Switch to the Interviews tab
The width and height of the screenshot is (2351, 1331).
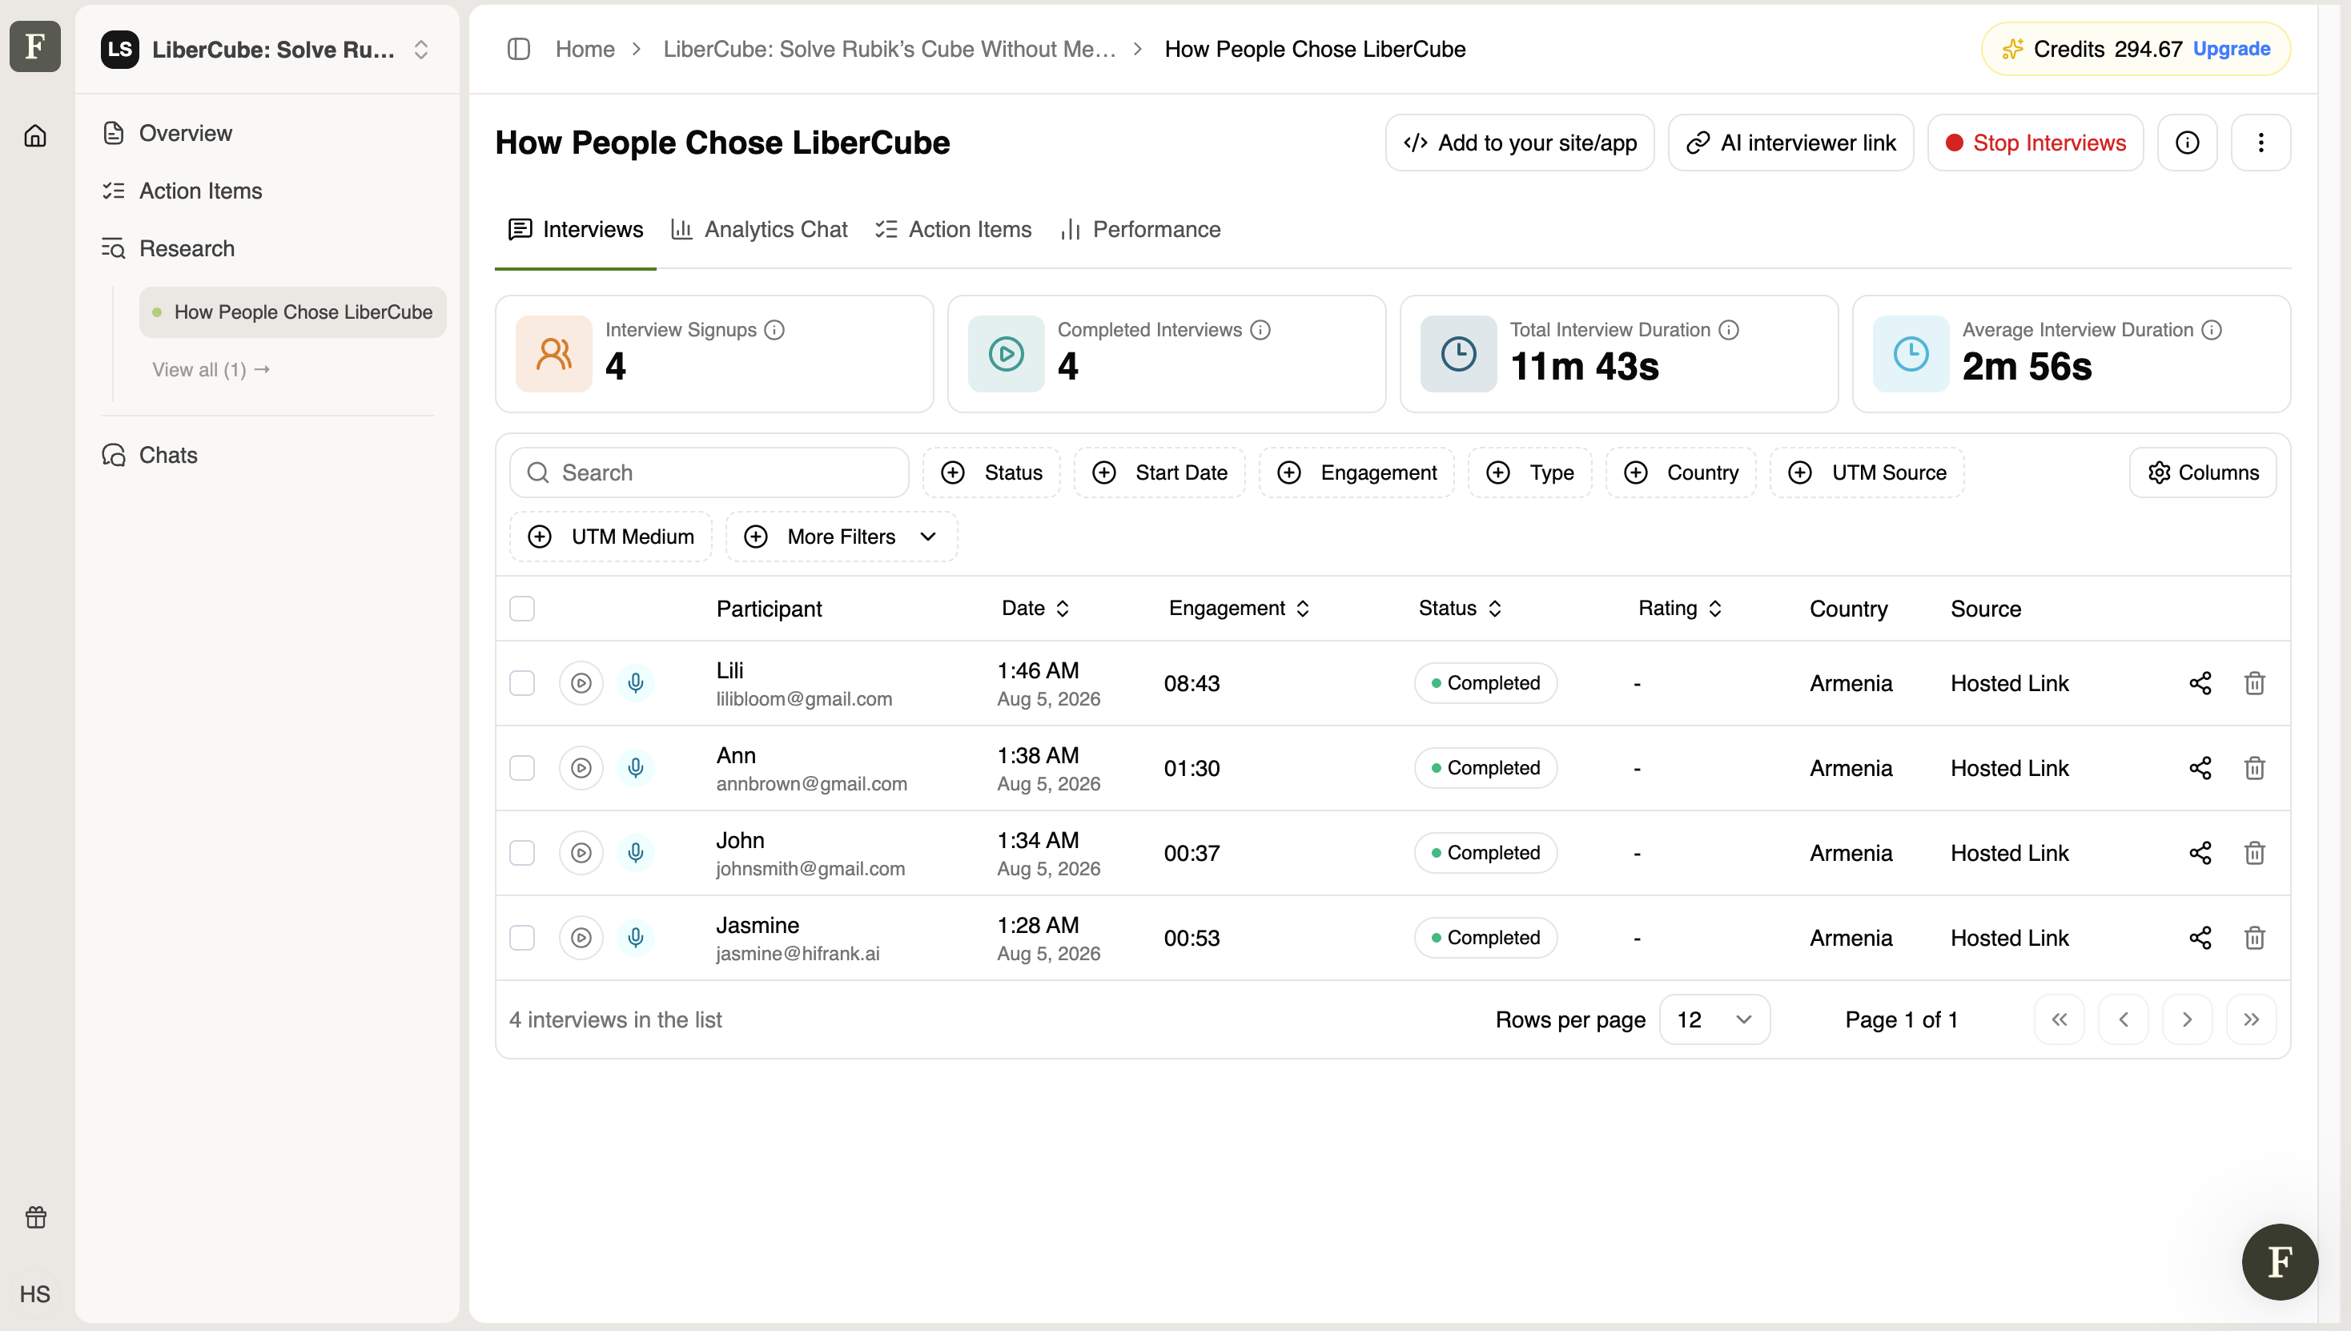tap(576, 230)
